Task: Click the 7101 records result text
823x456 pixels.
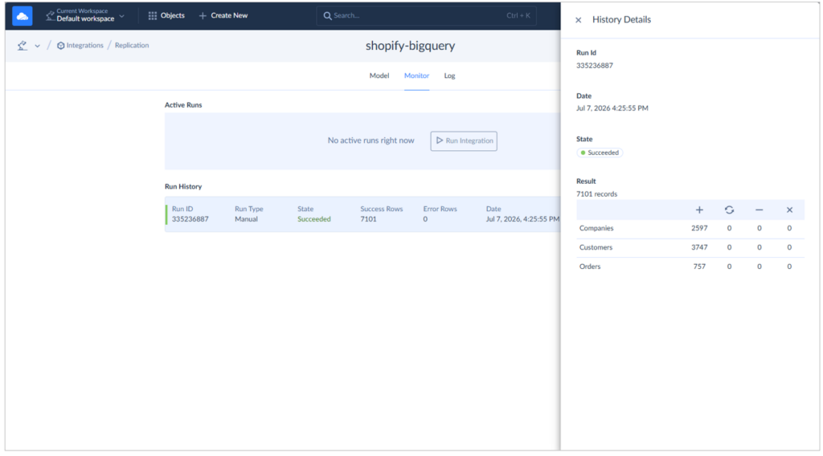Action: [597, 194]
